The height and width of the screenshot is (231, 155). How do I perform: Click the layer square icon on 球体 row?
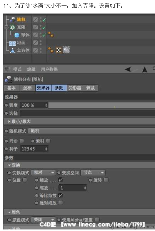[x=35, y=35]
